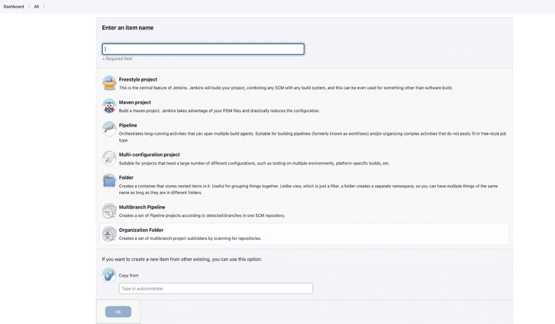Image resolution: width=555 pixels, height=324 pixels.
Task: Click the Required field hint text
Action: pos(117,59)
